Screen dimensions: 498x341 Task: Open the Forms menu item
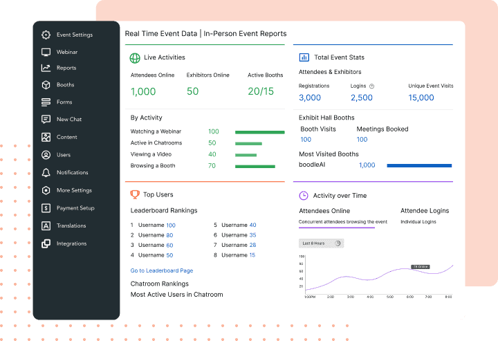64,102
